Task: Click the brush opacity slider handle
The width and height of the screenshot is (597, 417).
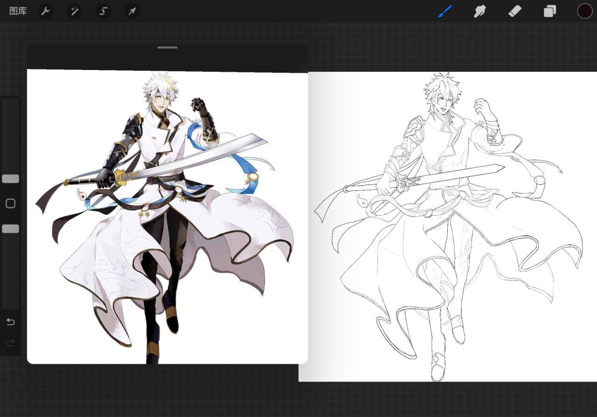Action: point(10,229)
